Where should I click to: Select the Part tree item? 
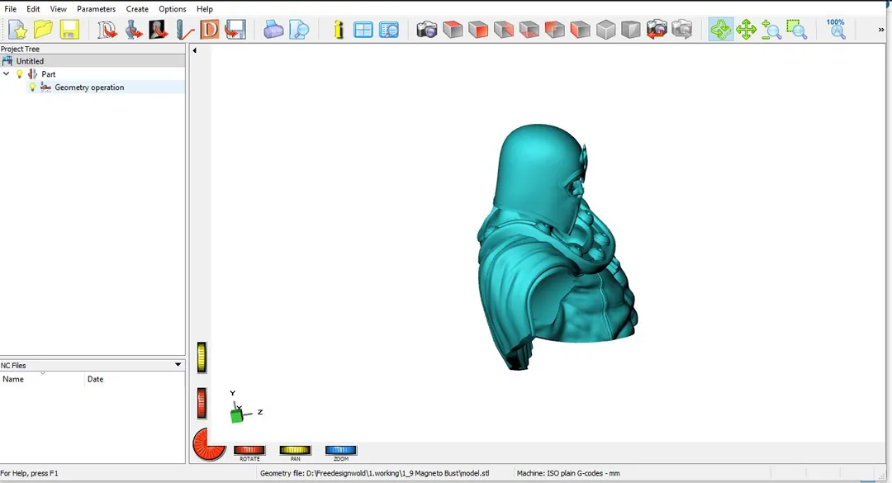click(49, 74)
